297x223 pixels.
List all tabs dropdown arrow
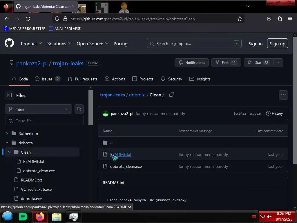pos(248,6)
